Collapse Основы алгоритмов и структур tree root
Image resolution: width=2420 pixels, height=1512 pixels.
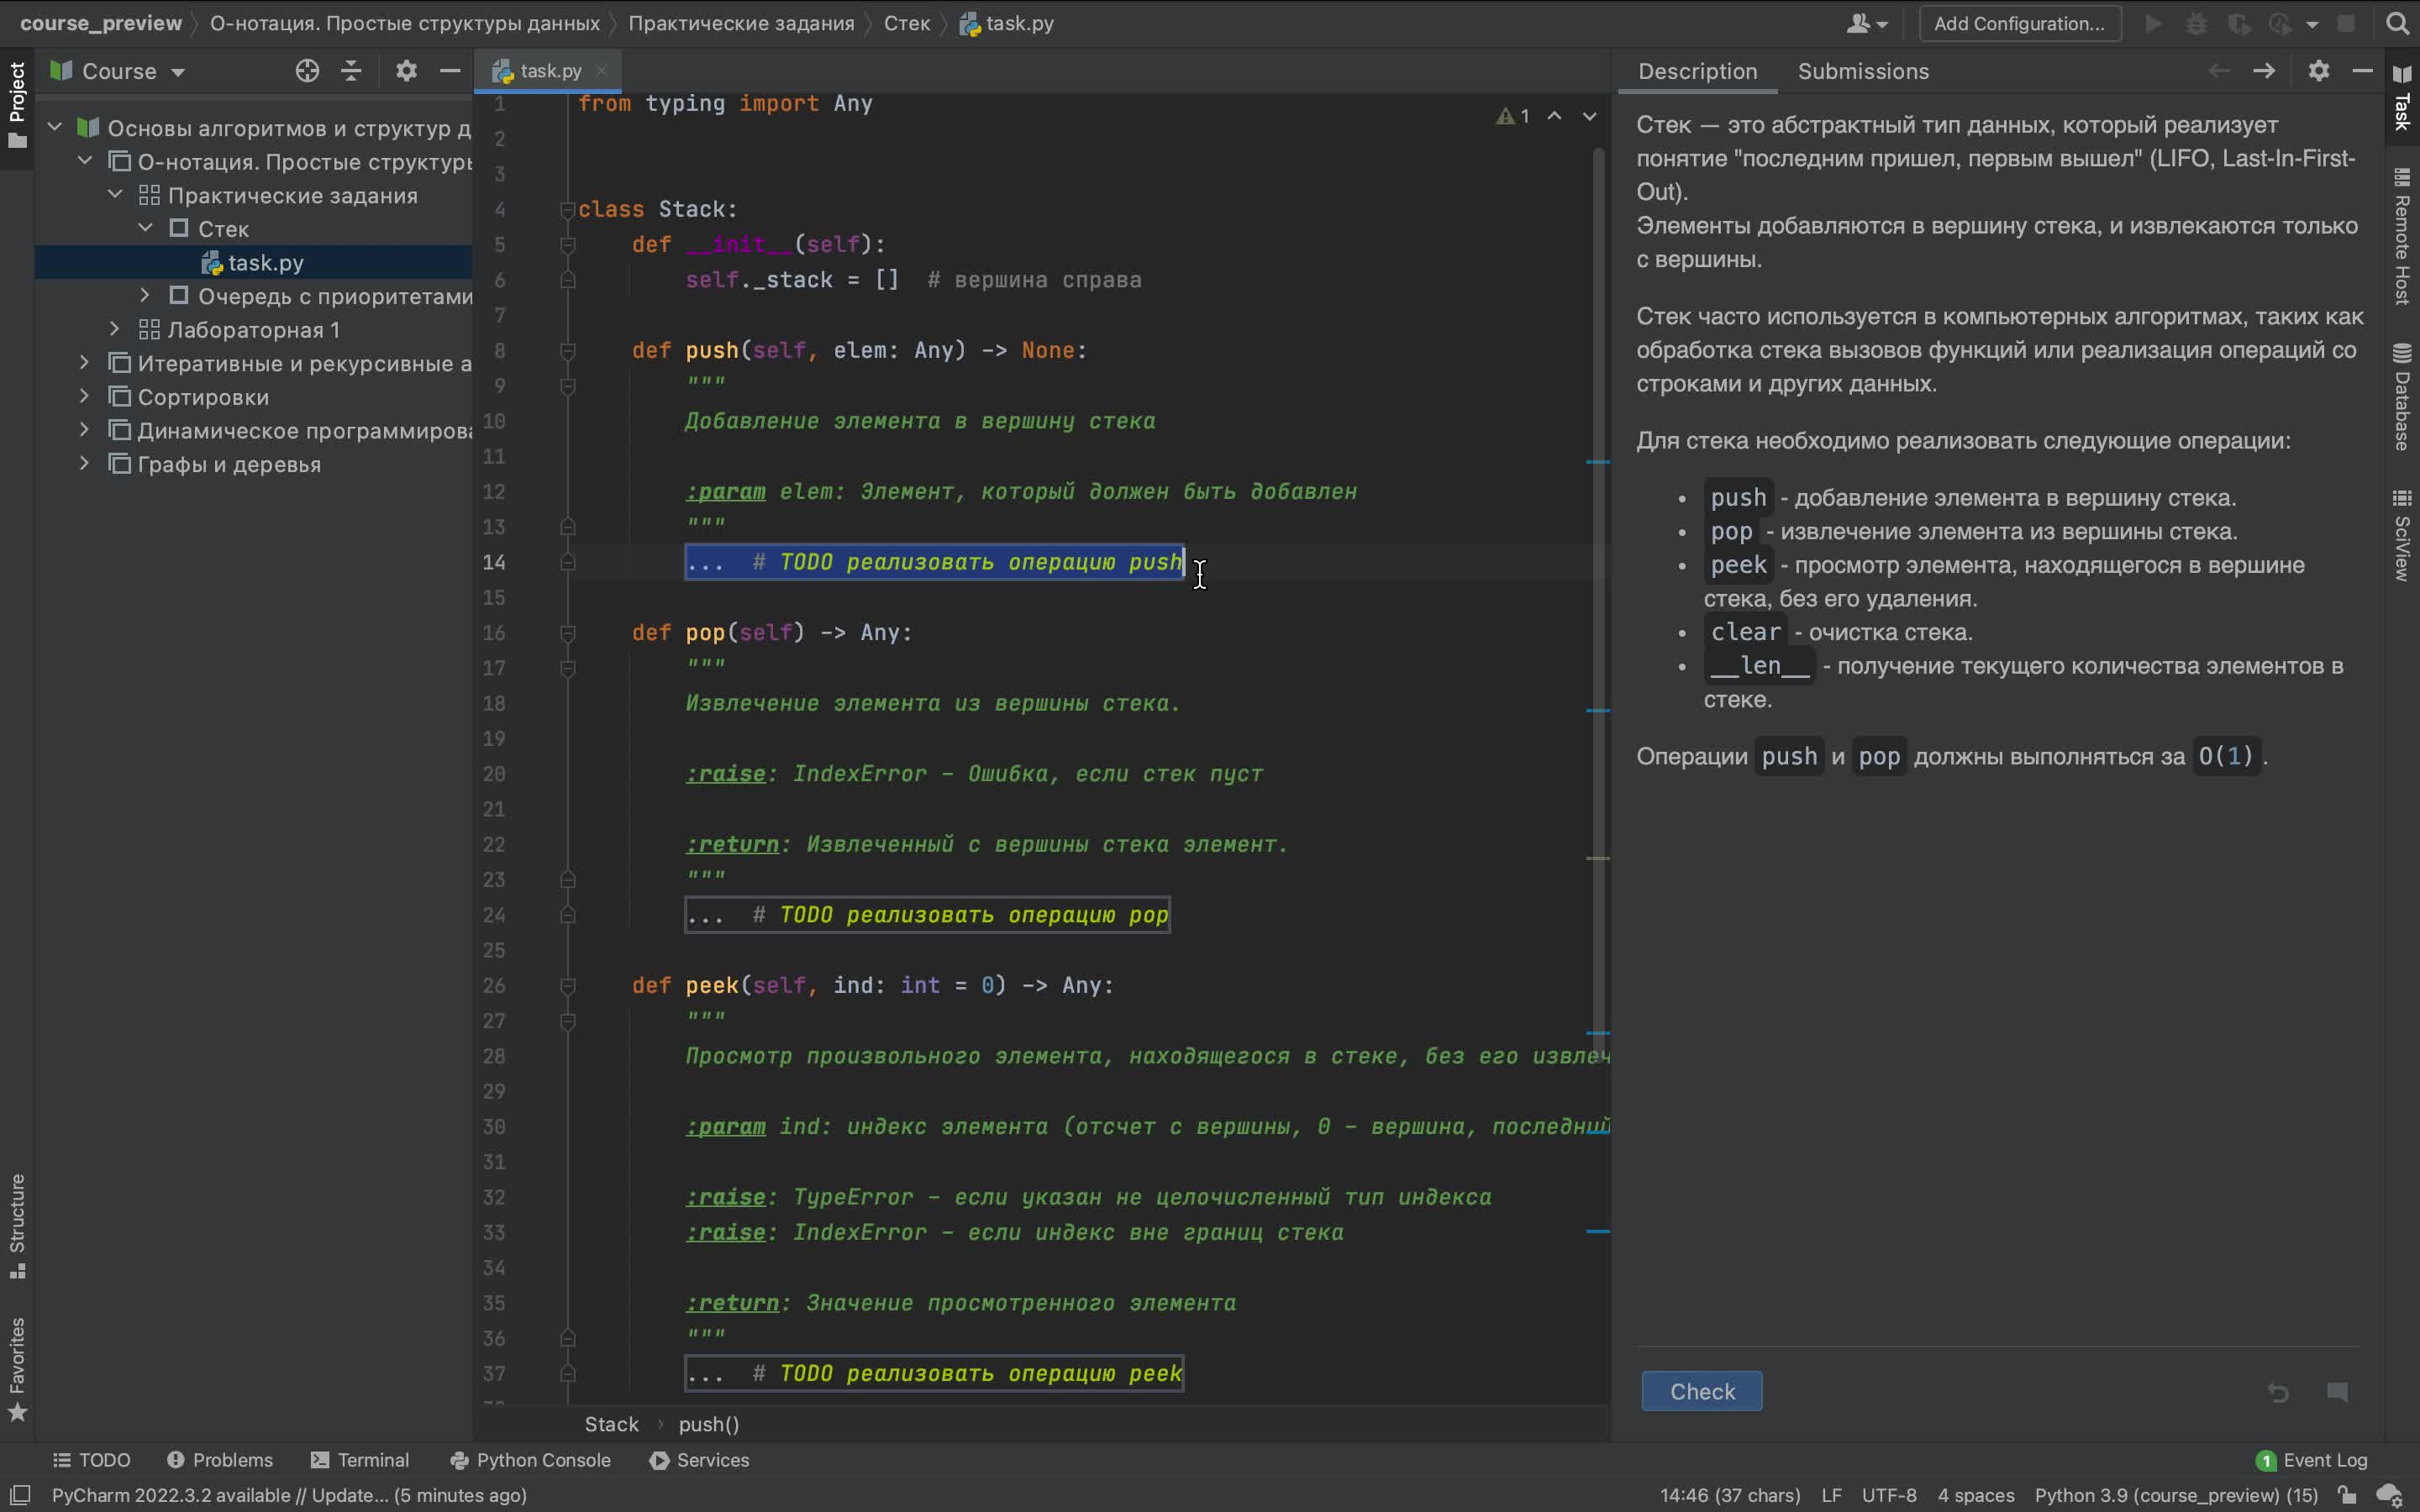pyautogui.click(x=55, y=127)
